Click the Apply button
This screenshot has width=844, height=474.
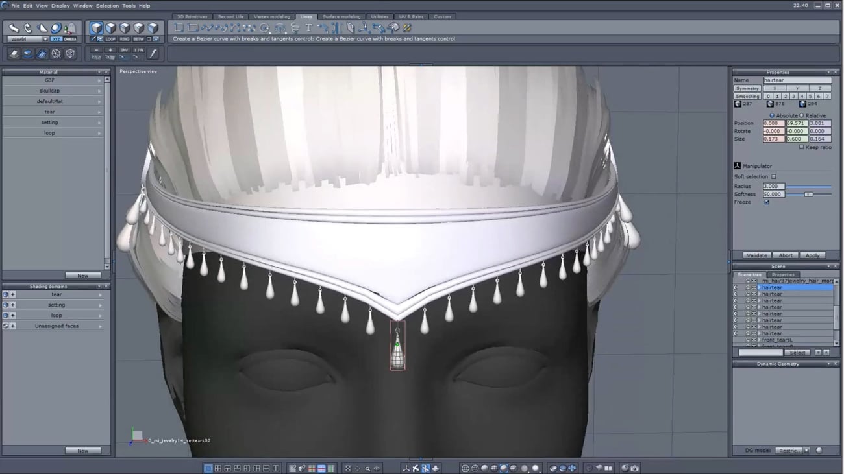[812, 255]
